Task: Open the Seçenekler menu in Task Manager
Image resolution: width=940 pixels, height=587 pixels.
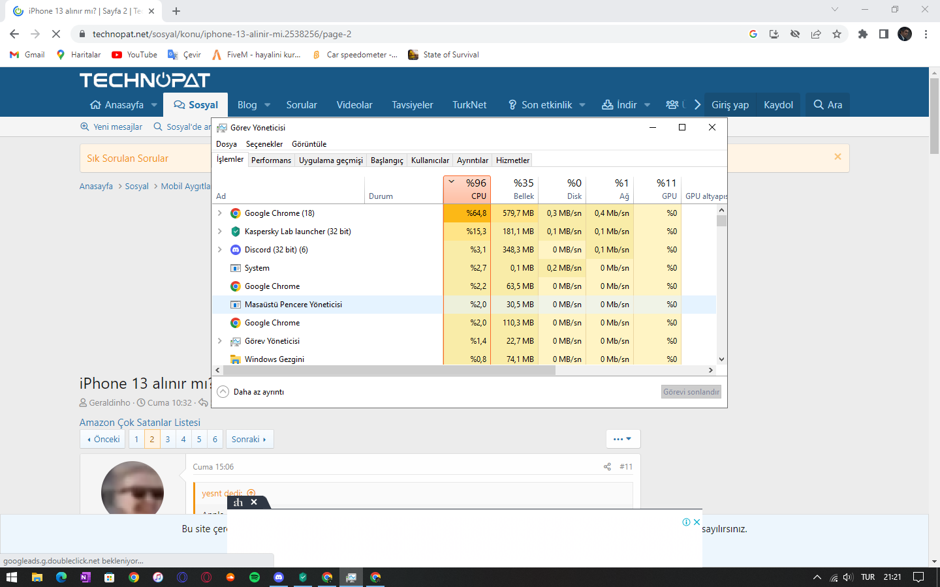Action: click(264, 144)
